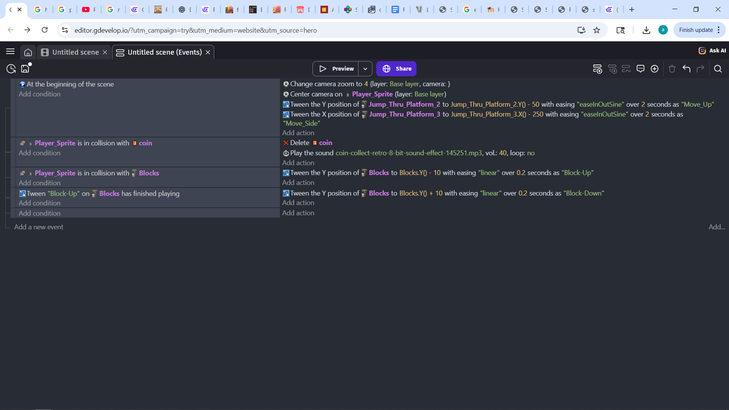Click the Add a new event toolbar icon

pyautogui.click(x=597, y=69)
